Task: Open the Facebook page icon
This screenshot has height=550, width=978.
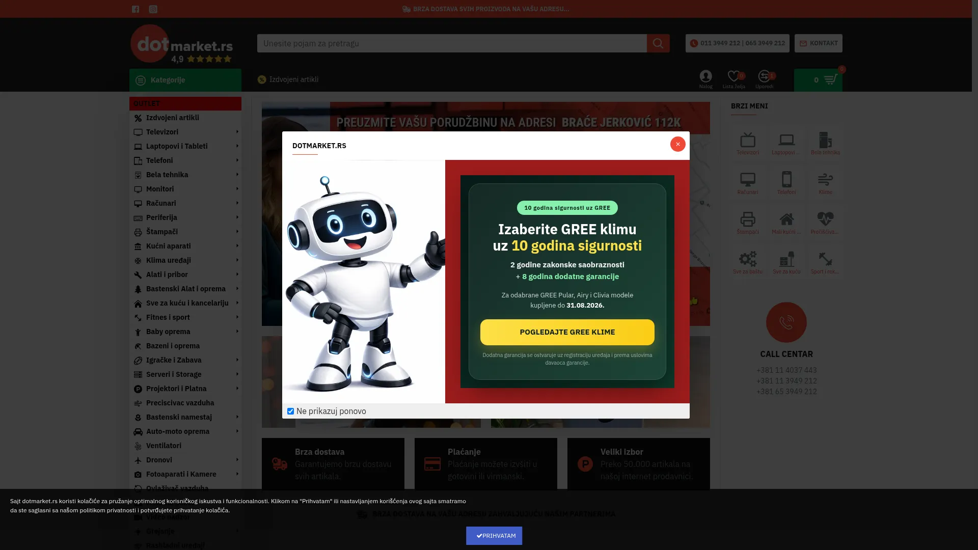Action: (135, 9)
